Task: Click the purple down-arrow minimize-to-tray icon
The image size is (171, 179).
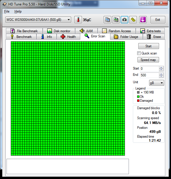Action: point(143,20)
